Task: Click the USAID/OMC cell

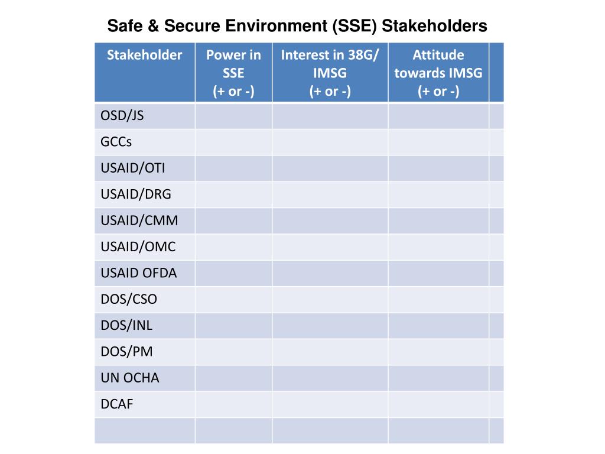Action: coord(145,247)
